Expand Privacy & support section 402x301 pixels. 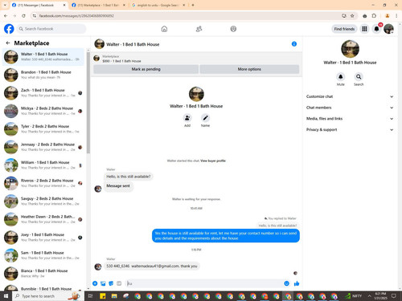click(x=350, y=129)
